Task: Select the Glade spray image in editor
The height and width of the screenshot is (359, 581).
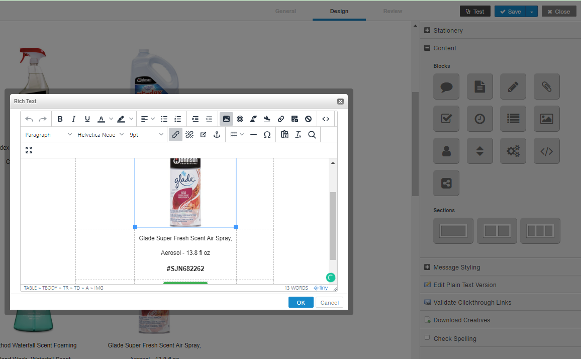Action: [185, 192]
